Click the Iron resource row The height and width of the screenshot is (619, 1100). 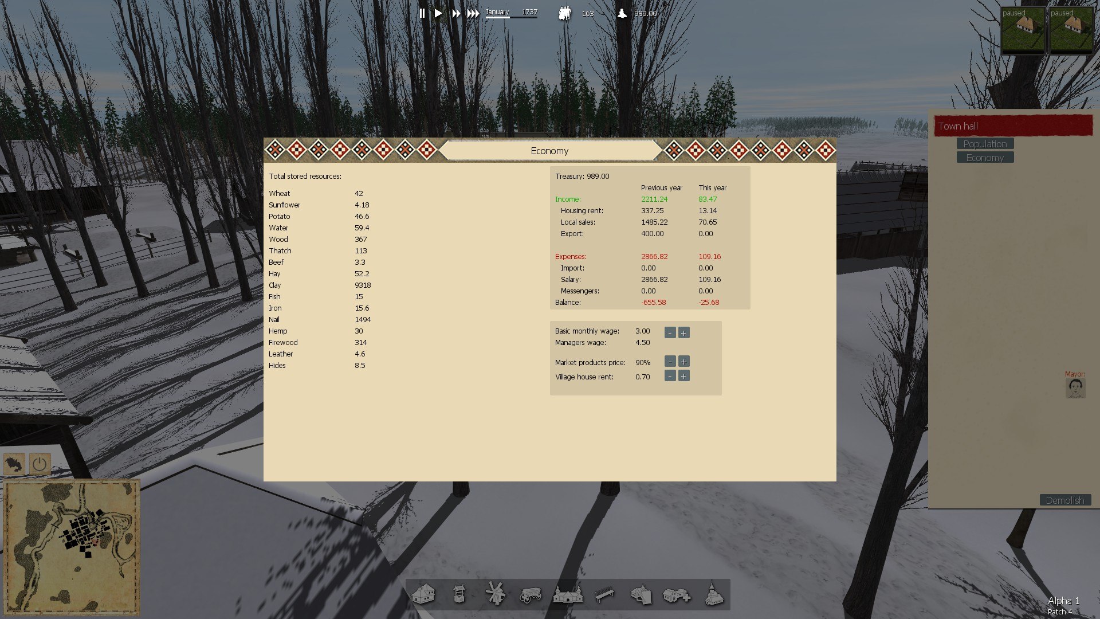[319, 308]
